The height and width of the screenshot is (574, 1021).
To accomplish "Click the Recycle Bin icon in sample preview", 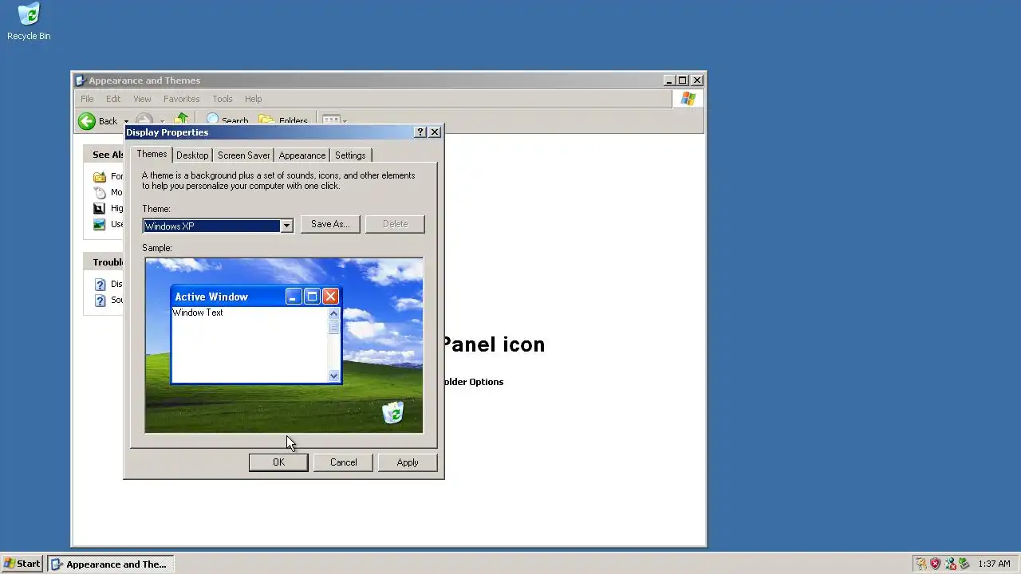I will pyautogui.click(x=393, y=412).
